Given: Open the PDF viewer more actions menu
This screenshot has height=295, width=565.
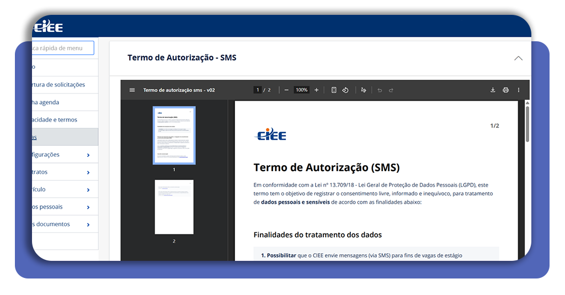Looking at the screenshot, I should 519,90.
